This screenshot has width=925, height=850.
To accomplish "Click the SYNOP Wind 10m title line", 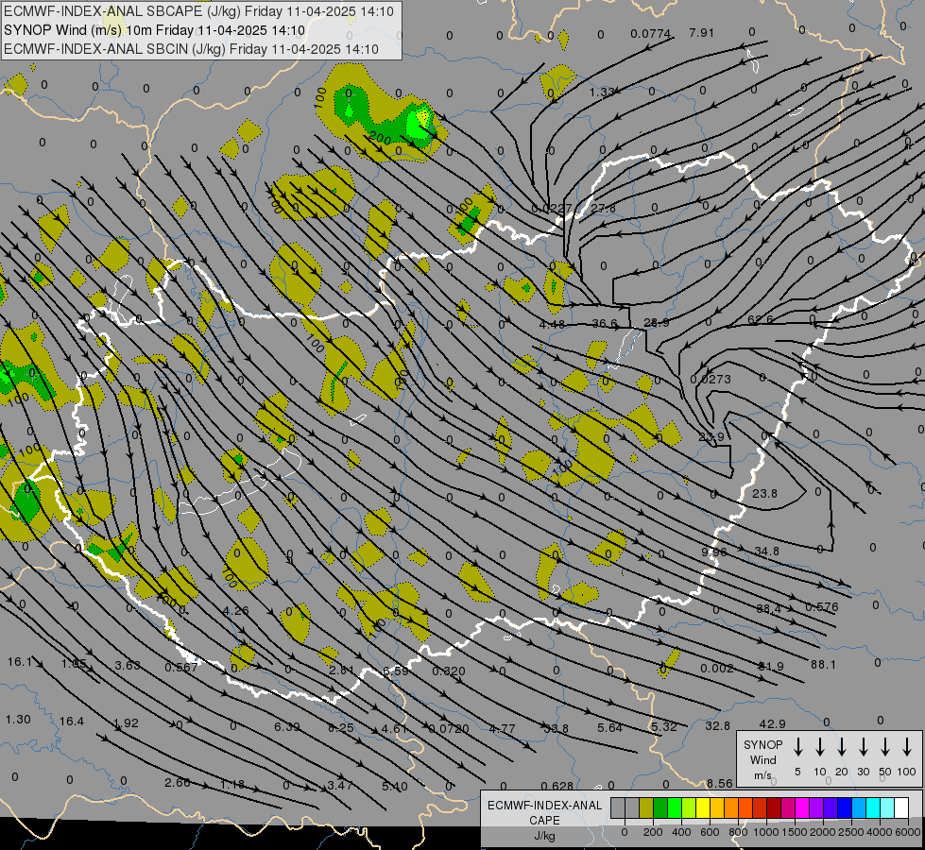I will (x=155, y=30).
